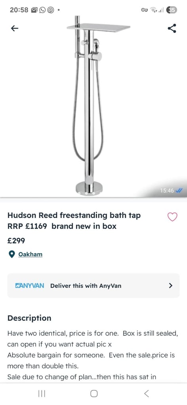This screenshot has height=405, width=187.
Task: Open the Oakham location link
Action: click(30, 254)
